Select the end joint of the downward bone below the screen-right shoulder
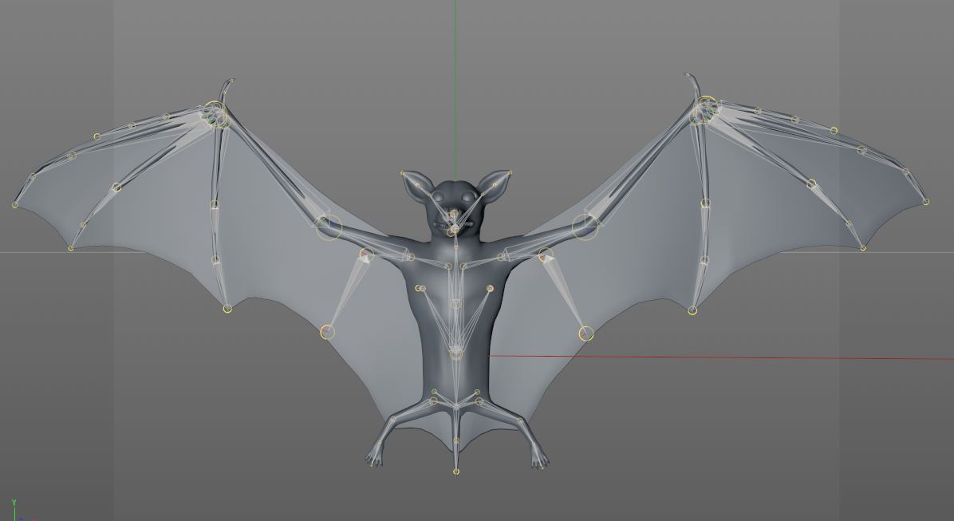The height and width of the screenshot is (521, 954). tap(585, 334)
